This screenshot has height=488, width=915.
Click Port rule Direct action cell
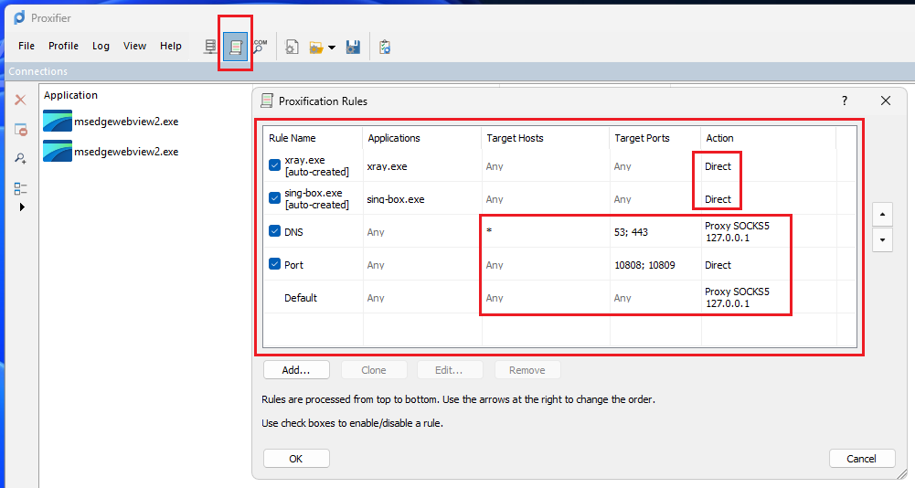pyautogui.click(x=718, y=265)
